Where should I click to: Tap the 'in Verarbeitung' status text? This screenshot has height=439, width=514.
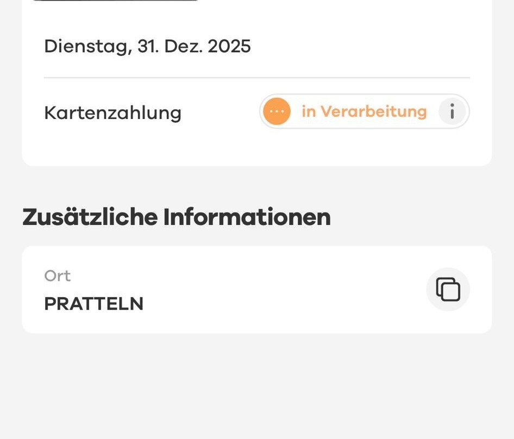[364, 112]
